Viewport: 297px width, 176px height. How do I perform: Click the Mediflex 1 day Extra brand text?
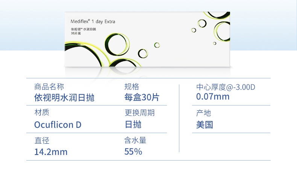(x=93, y=21)
